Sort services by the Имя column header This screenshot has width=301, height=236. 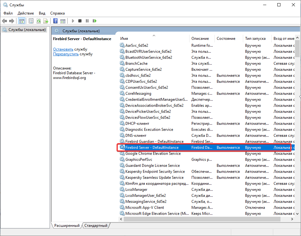(154, 39)
